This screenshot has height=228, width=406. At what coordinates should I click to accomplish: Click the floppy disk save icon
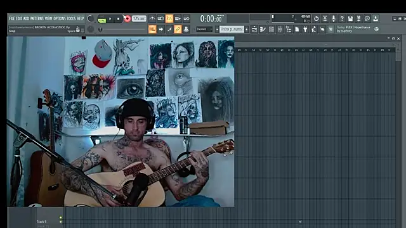pyautogui.click(x=350, y=18)
